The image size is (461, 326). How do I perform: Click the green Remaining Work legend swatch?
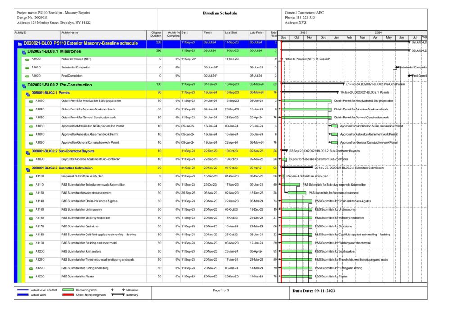[74, 290]
